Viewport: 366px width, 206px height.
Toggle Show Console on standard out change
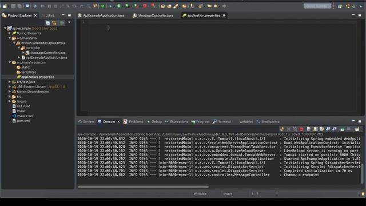click(328, 129)
